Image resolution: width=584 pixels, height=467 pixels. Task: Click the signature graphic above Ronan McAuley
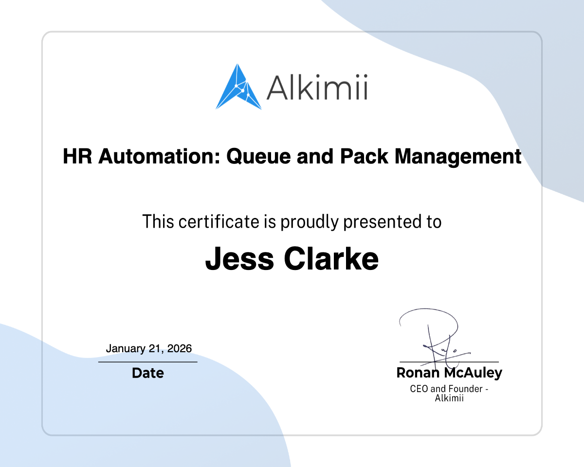(436, 336)
